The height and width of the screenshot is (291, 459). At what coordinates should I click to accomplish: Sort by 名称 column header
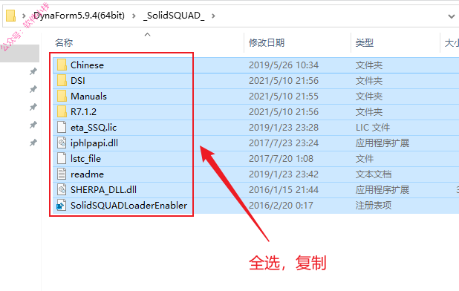(x=64, y=43)
